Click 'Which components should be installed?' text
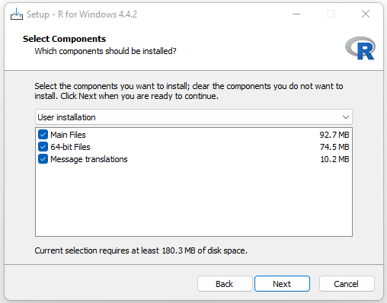The height and width of the screenshot is (303, 387). click(x=105, y=51)
